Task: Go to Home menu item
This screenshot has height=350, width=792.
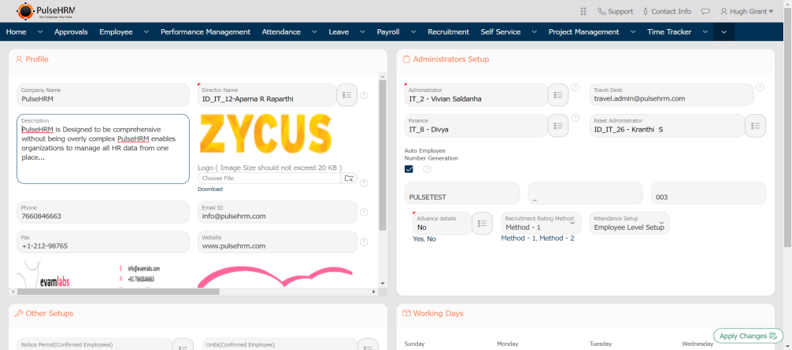Action: [16, 31]
